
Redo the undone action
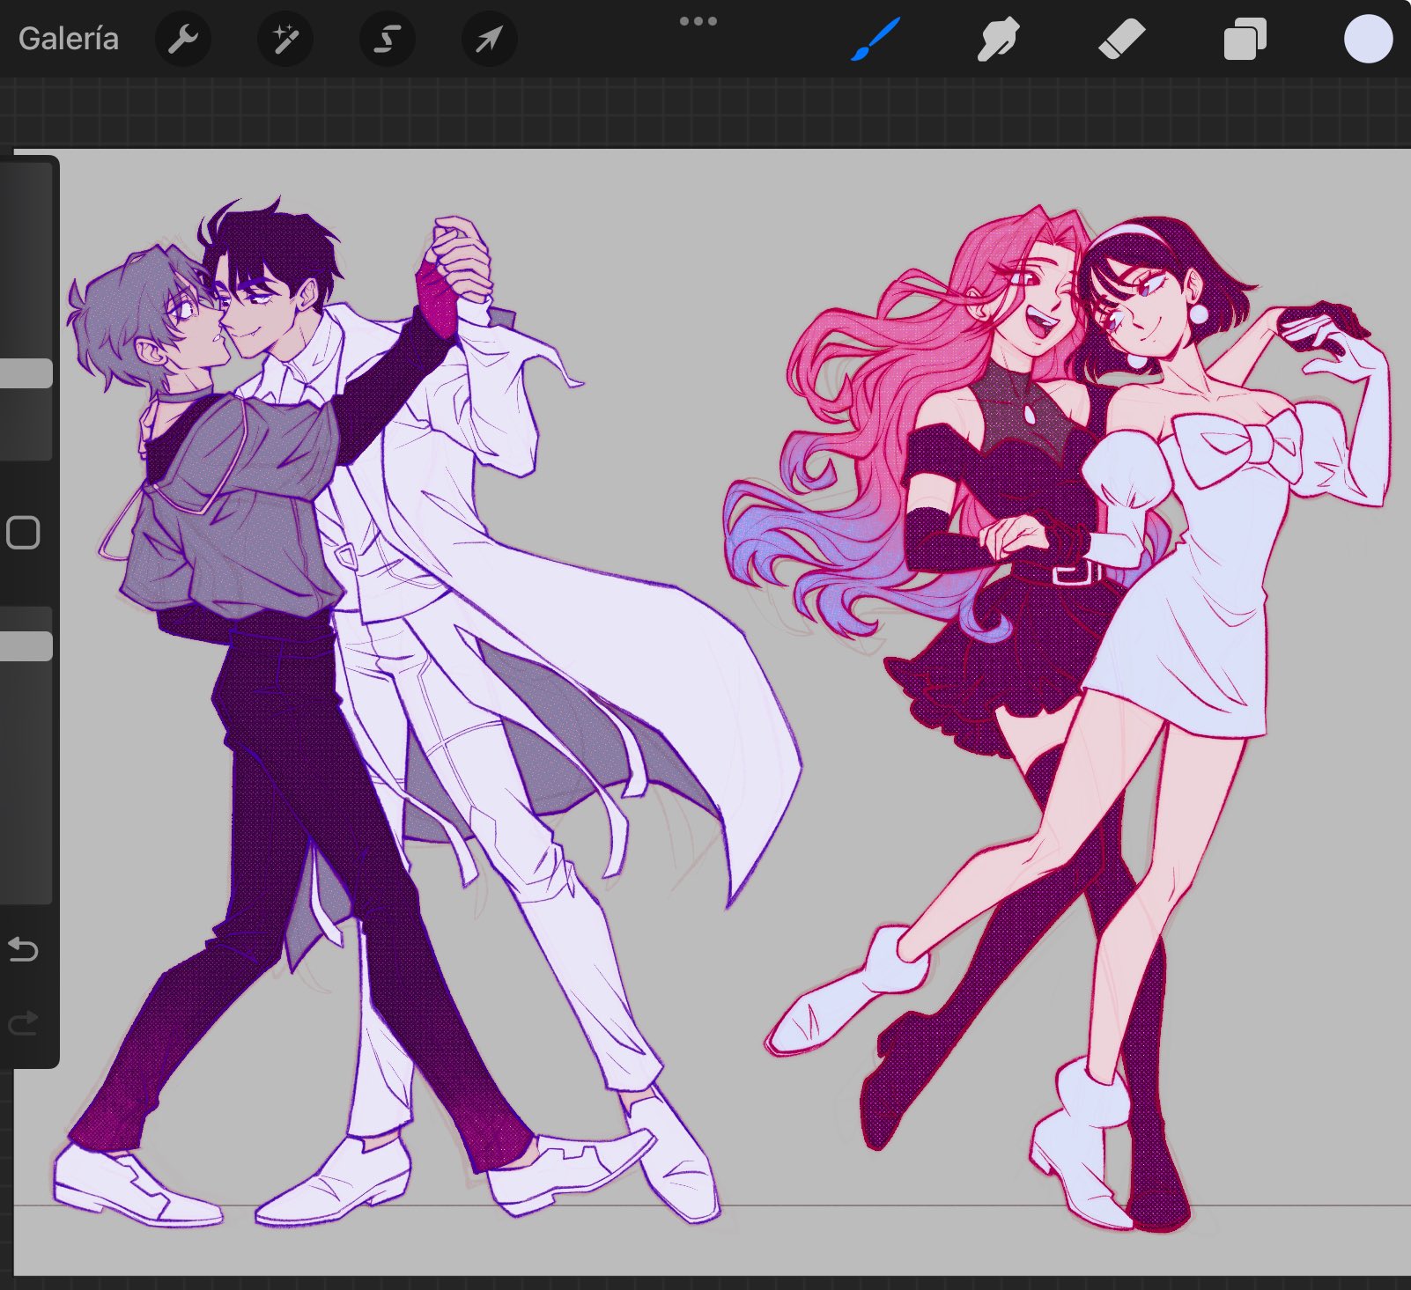coord(23,1022)
